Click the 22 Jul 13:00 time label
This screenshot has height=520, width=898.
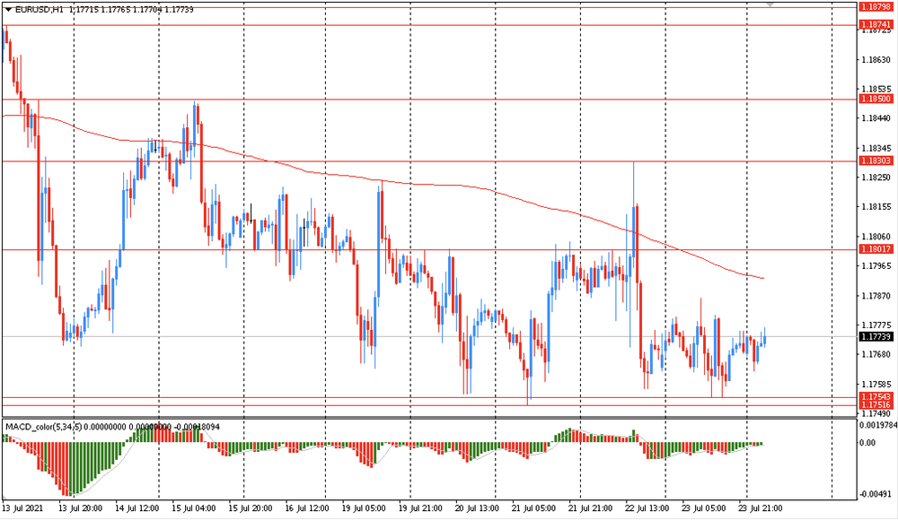(647, 508)
